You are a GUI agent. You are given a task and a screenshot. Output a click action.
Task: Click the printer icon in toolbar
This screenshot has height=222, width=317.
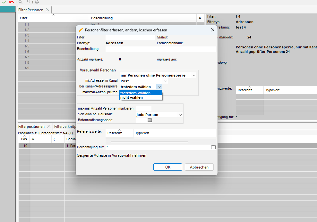click(x=37, y=2)
